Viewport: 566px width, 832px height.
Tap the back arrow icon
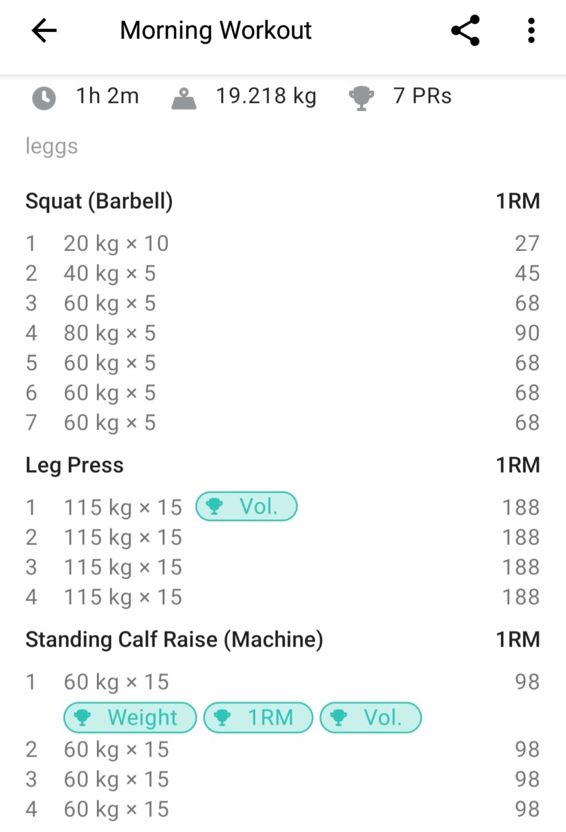(44, 31)
